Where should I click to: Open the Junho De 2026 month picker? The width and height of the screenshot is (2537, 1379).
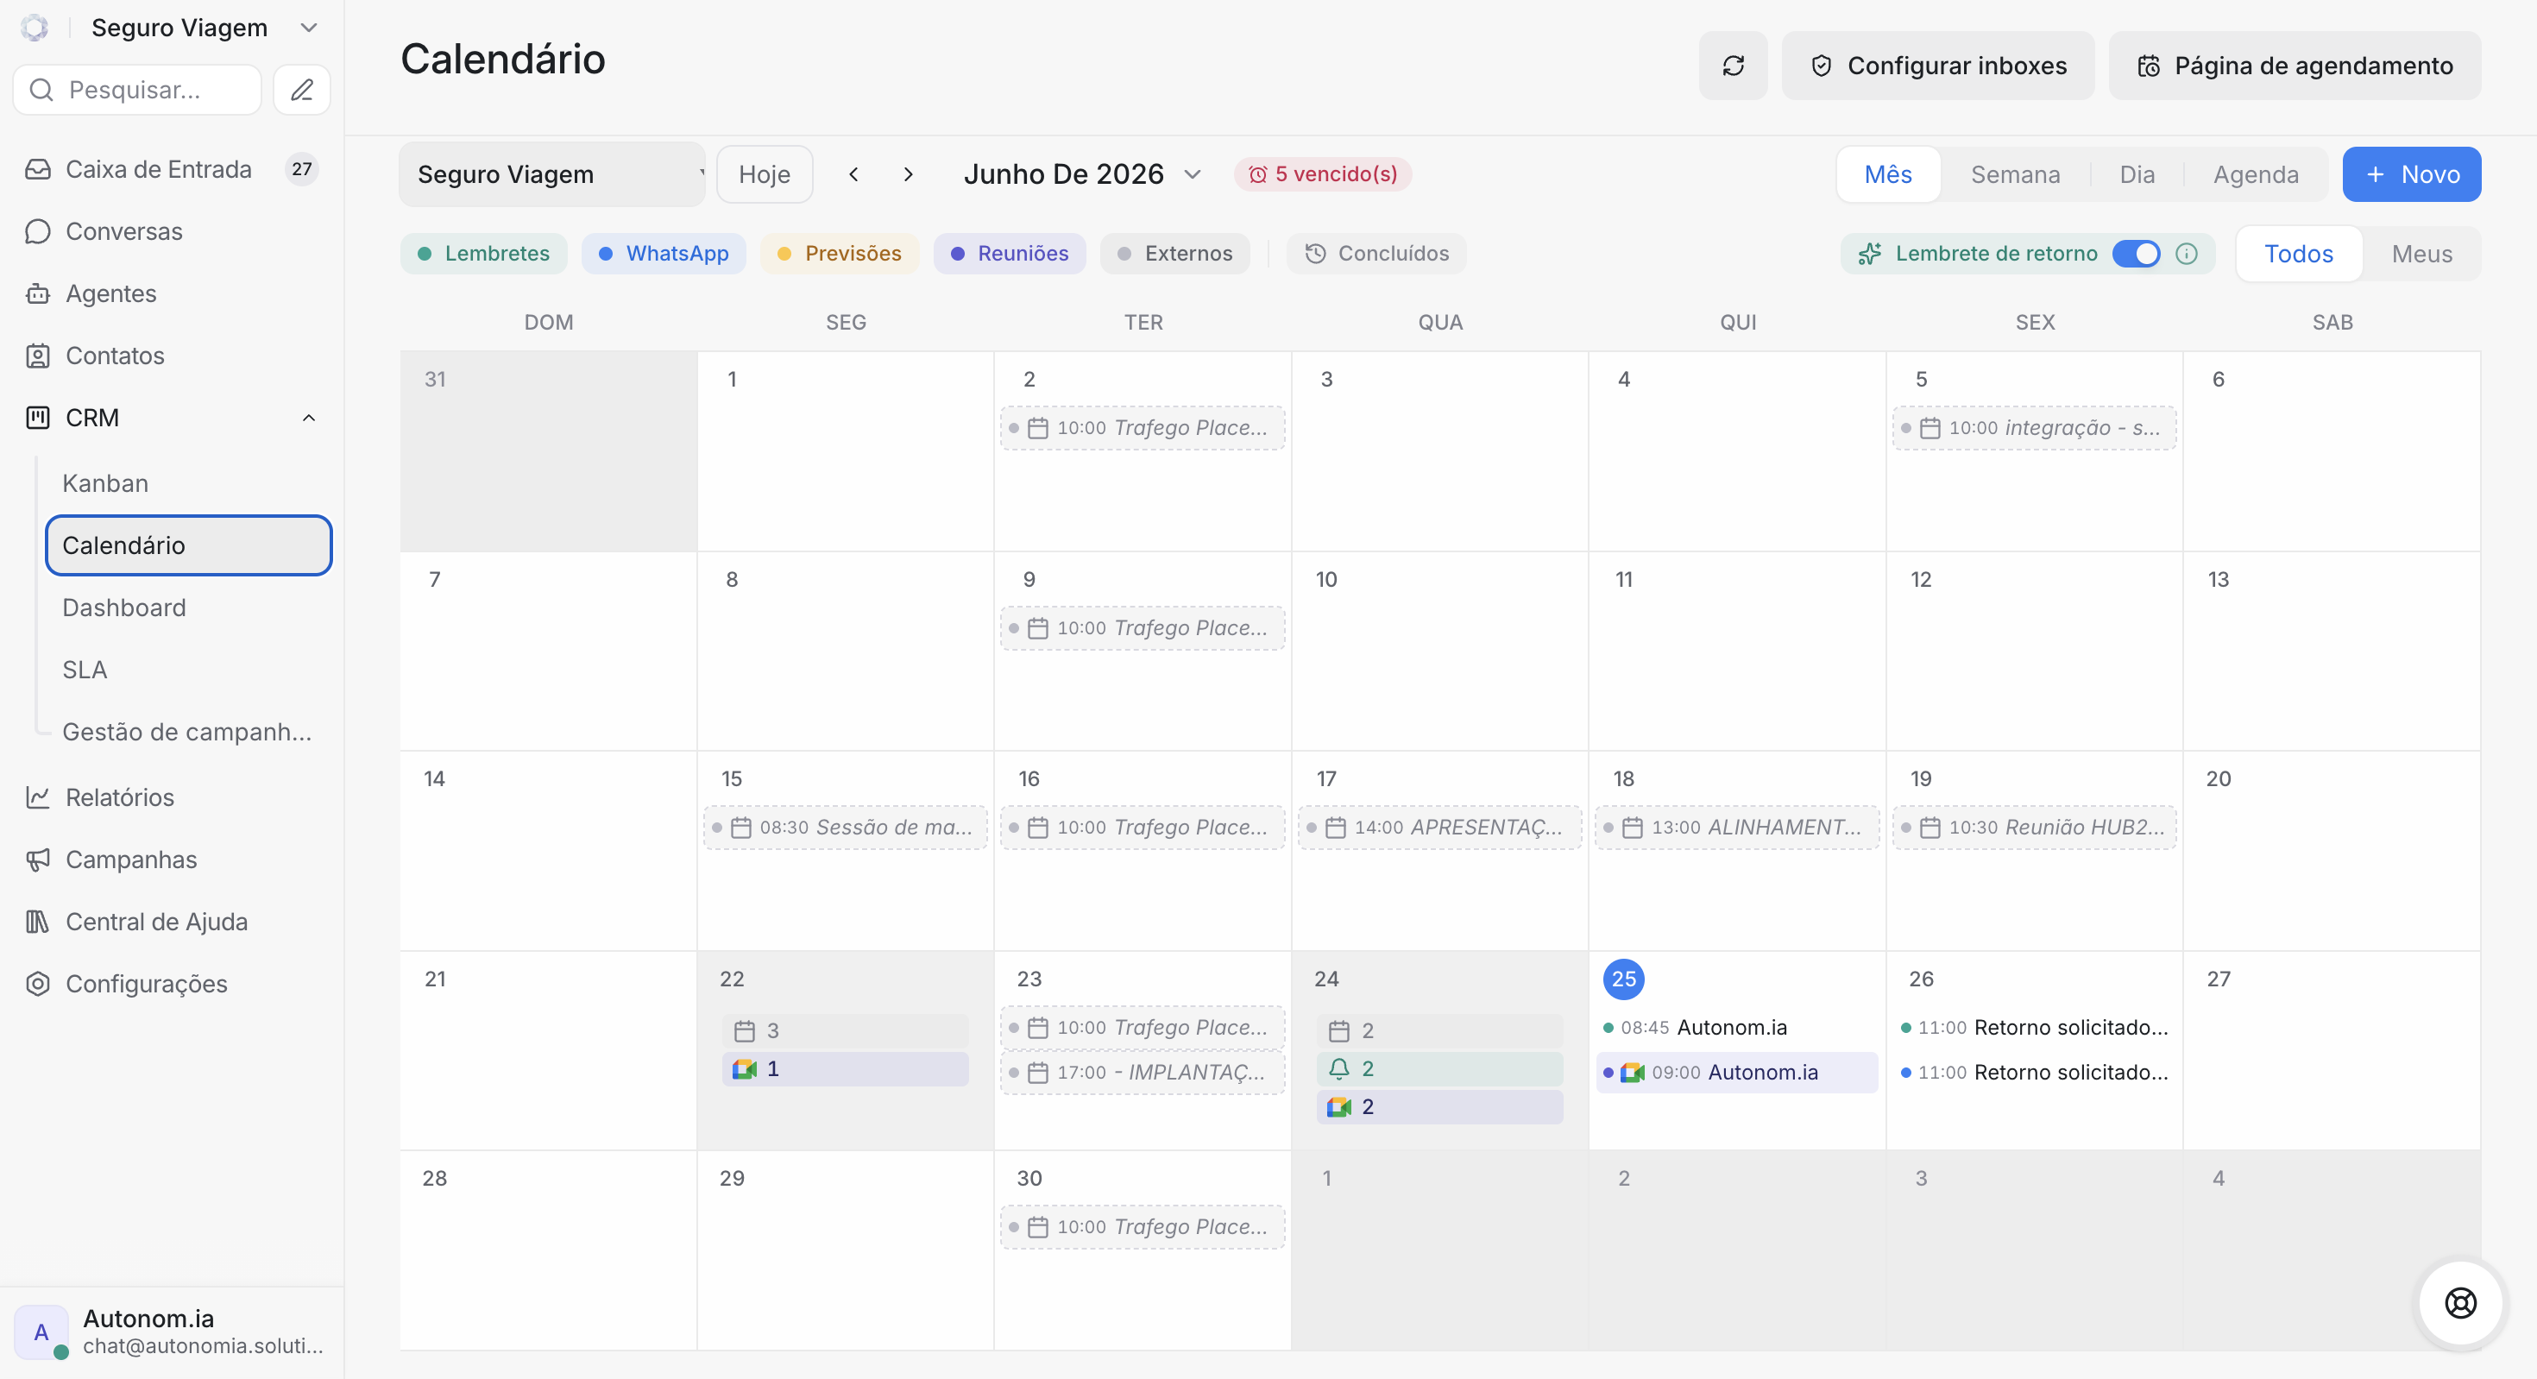click(1081, 174)
